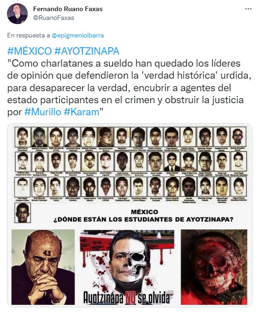Click the red skull picture
The width and height of the screenshot is (259, 312).
click(214, 267)
